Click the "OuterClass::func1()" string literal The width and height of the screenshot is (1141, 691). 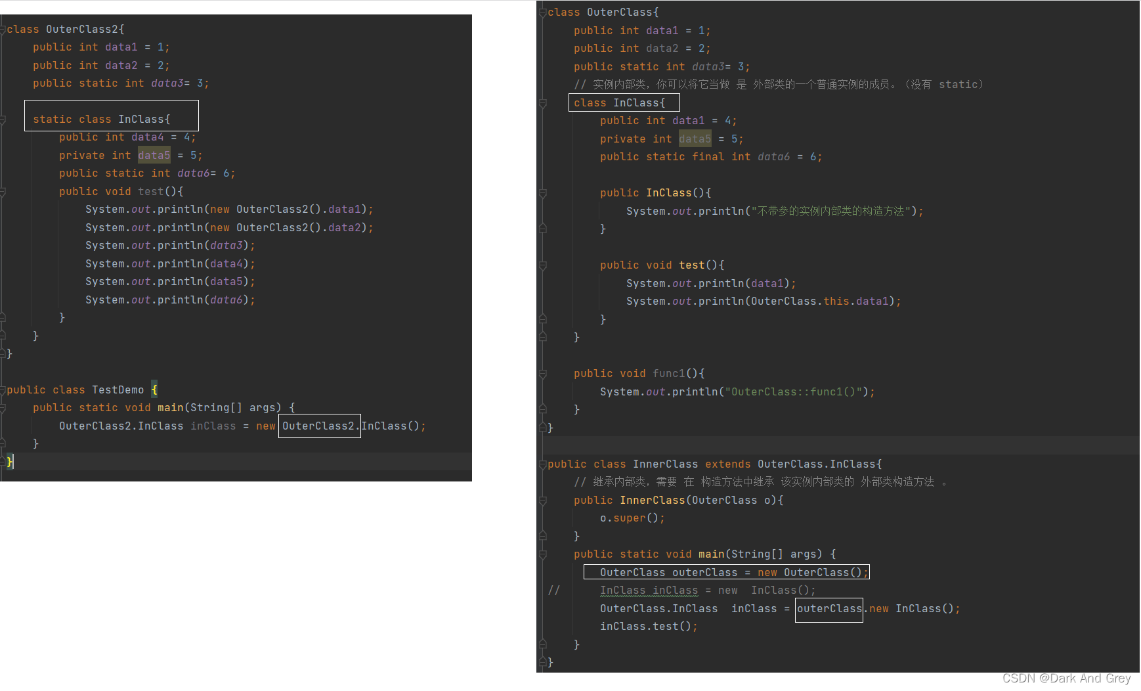794,392
